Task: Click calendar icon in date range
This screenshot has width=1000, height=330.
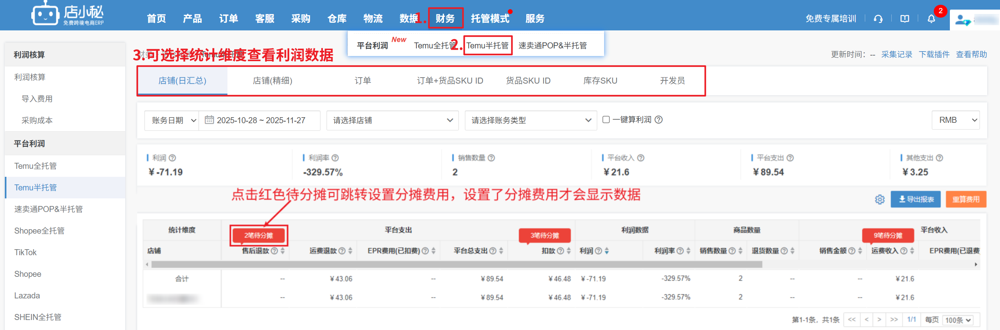Action: pyautogui.click(x=209, y=120)
